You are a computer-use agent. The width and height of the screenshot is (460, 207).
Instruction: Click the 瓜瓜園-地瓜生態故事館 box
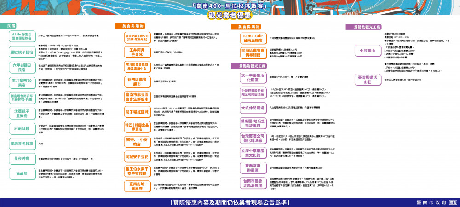(x=253, y=123)
